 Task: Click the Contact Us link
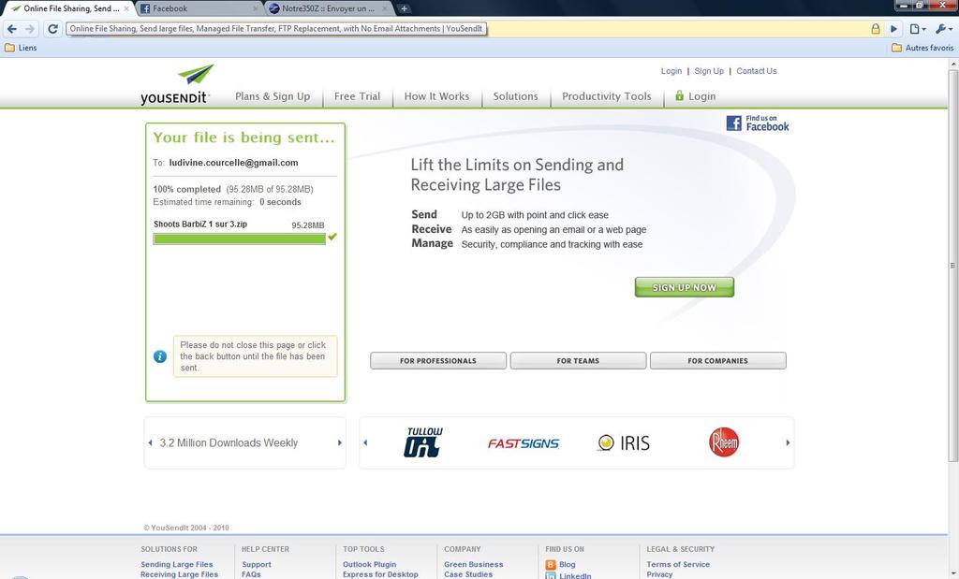[x=756, y=71]
